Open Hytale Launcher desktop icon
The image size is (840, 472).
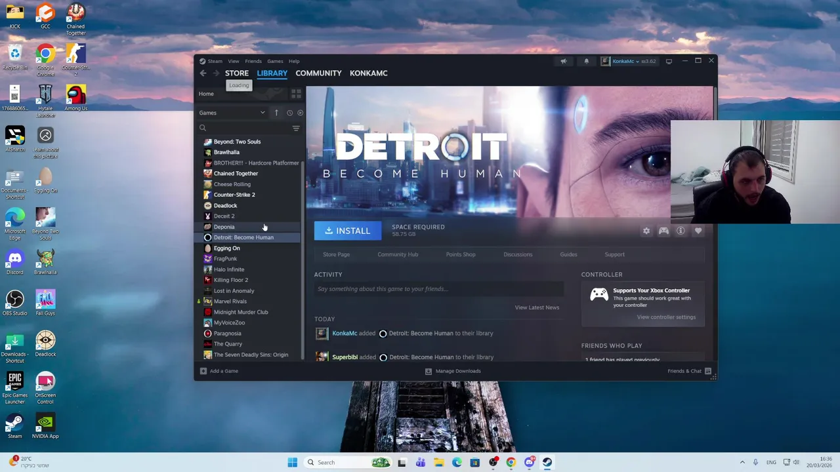click(x=45, y=101)
